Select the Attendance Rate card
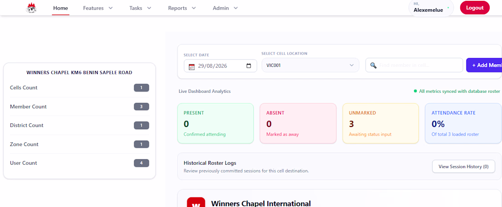Screen dimensions: 502x207 (463, 123)
